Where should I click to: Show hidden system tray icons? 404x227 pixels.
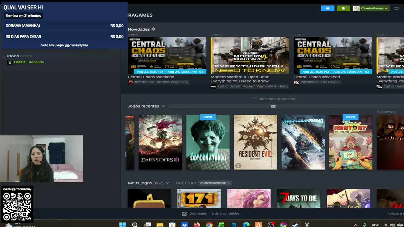click(x=356, y=225)
